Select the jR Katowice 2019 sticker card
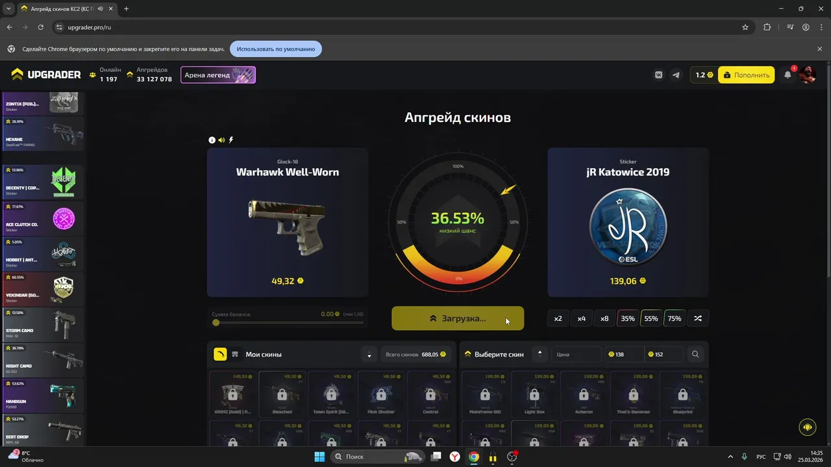The height and width of the screenshot is (467, 831). pos(628,222)
